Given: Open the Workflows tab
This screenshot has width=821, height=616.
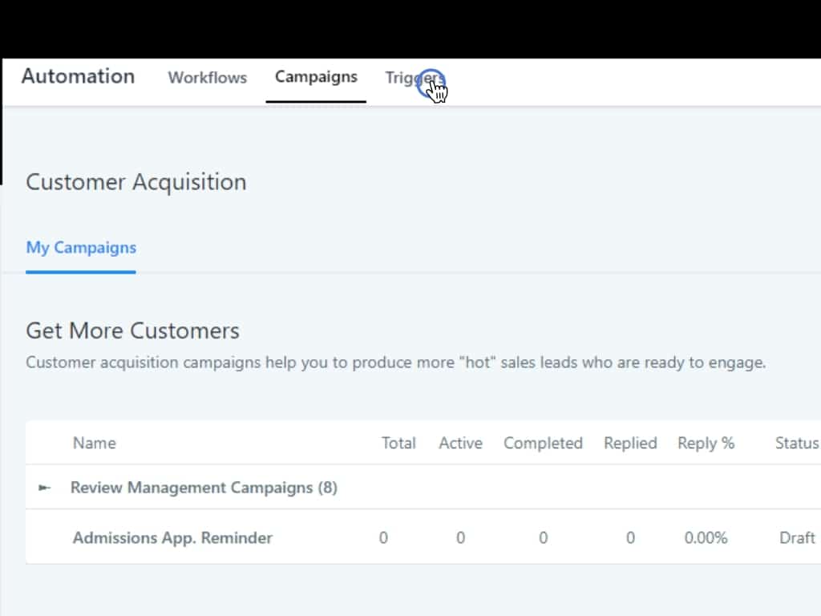Looking at the screenshot, I should click(x=207, y=78).
